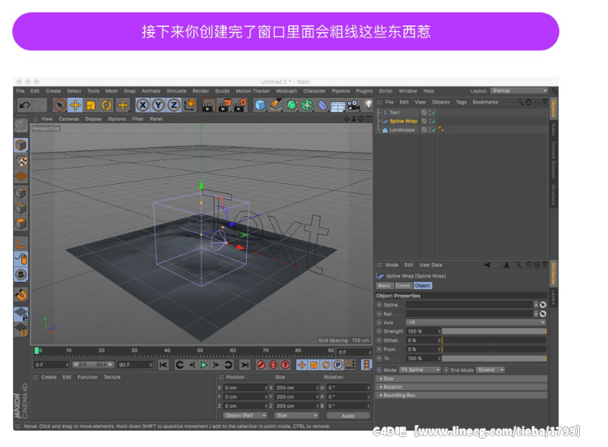Image resolution: width=608 pixels, height=447 pixels.
Task: Toggle the Spline Wrap enable checkmark
Action: point(434,122)
